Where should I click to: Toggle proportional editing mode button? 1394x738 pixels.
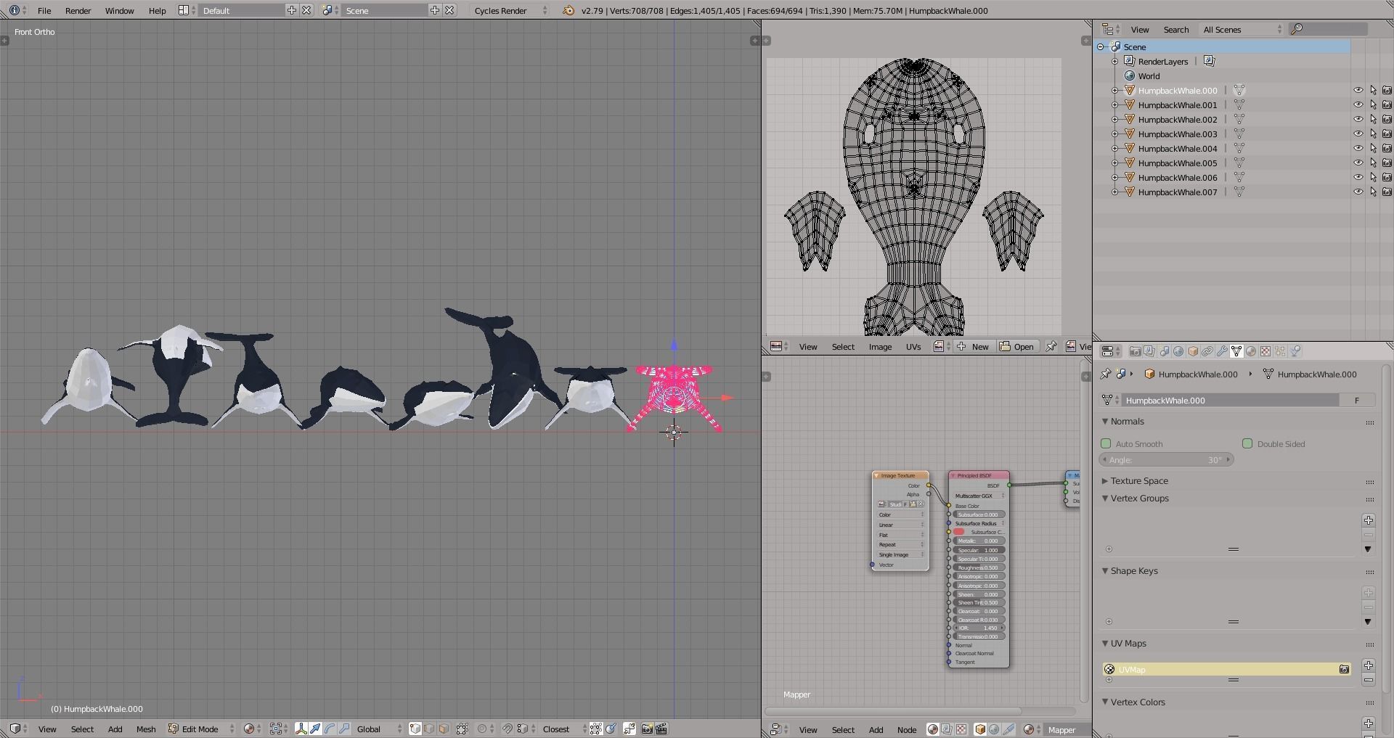click(485, 729)
